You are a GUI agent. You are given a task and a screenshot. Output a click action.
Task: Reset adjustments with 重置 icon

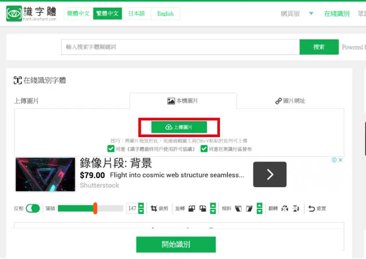pos(317,208)
